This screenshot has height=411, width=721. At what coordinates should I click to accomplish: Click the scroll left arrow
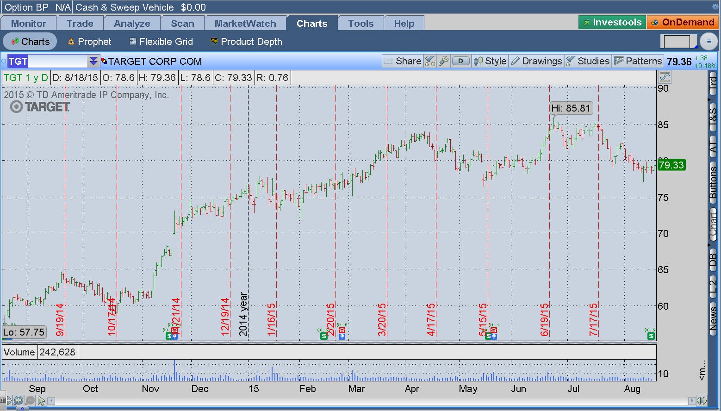coord(51,400)
